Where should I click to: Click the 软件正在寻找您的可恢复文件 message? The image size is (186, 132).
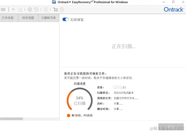[x=85, y=74]
